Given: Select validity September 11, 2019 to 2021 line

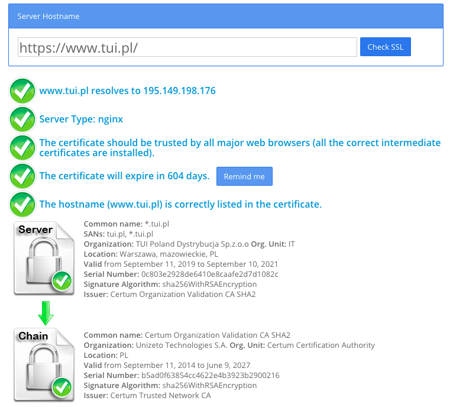Looking at the screenshot, I should [x=181, y=264].
